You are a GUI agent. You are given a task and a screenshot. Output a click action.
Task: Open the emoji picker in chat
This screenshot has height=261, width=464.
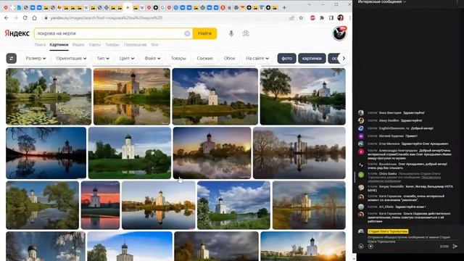click(x=361, y=246)
